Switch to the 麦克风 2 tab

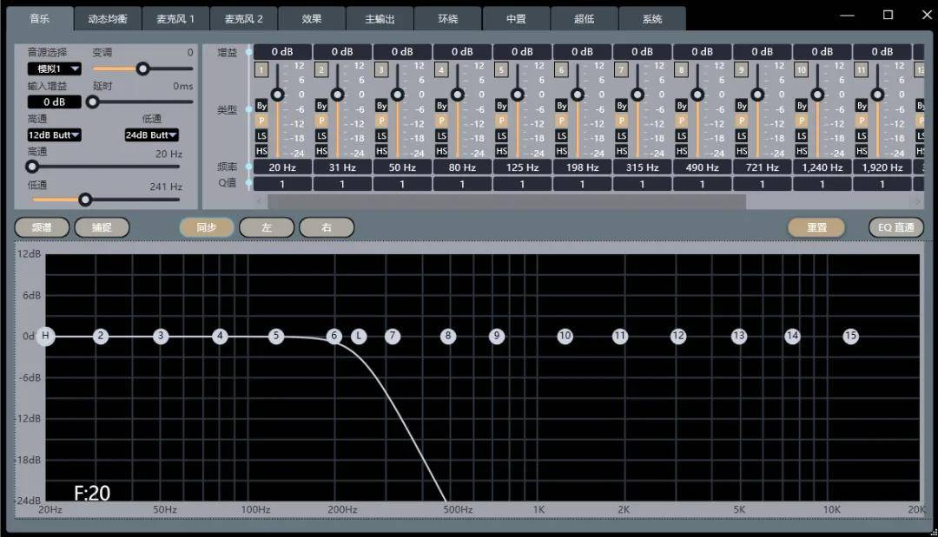tap(243, 19)
